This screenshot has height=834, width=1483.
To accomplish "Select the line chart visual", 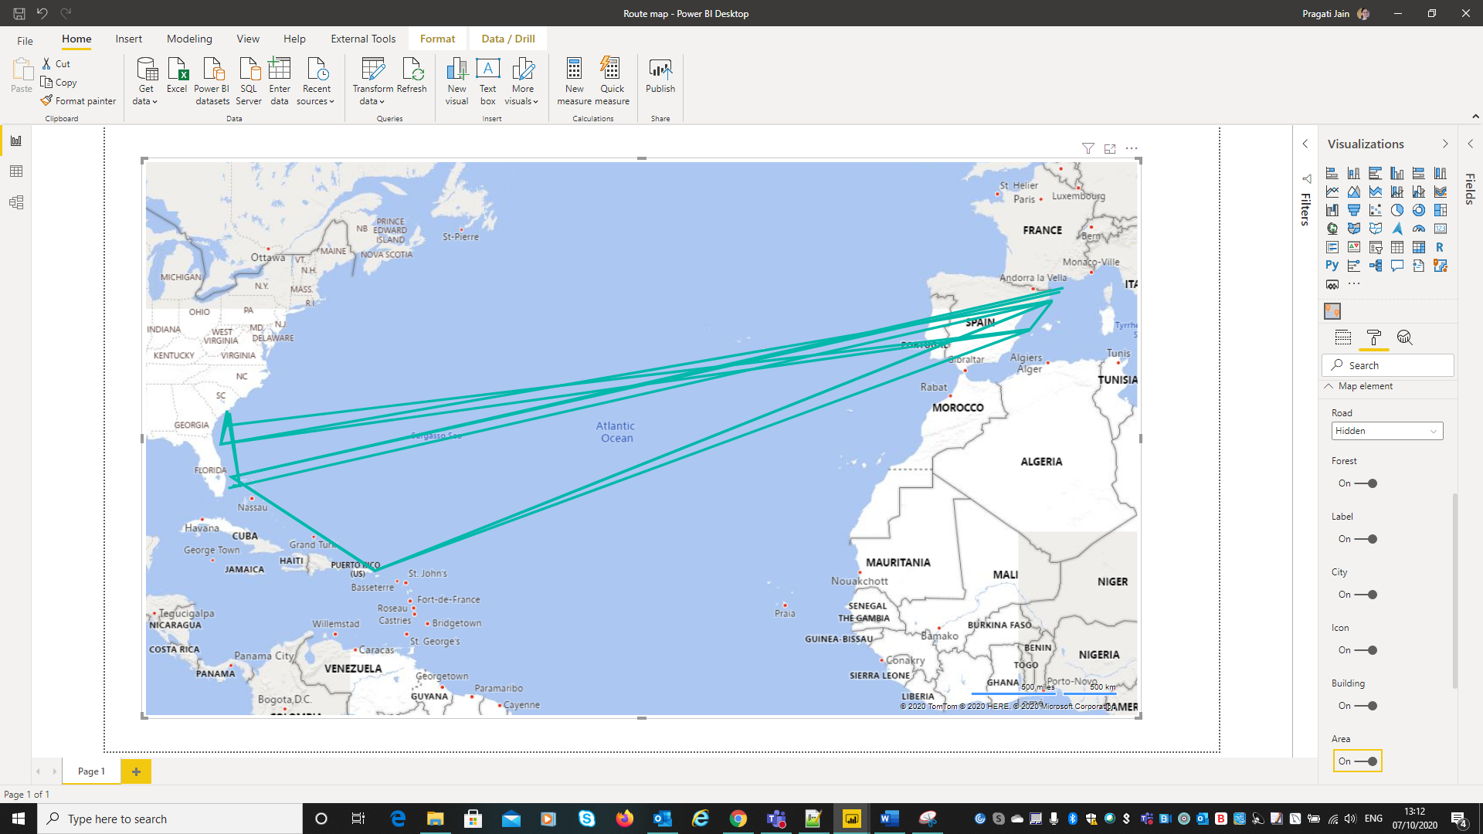I will [1332, 192].
